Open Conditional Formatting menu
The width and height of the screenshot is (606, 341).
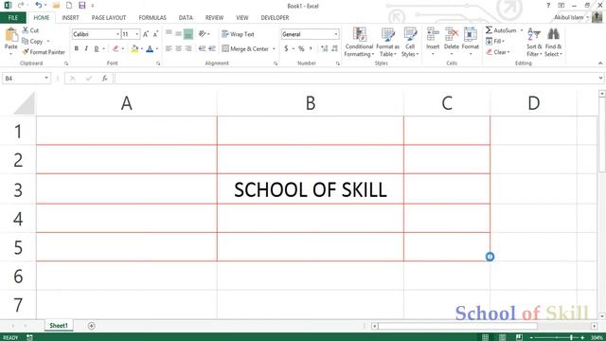pos(359,43)
